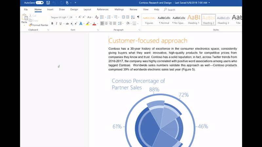Open the Touch/Mouse mode dropdown arrow
Image resolution: width=262 pixels, height=147 pixels.
point(71,3)
